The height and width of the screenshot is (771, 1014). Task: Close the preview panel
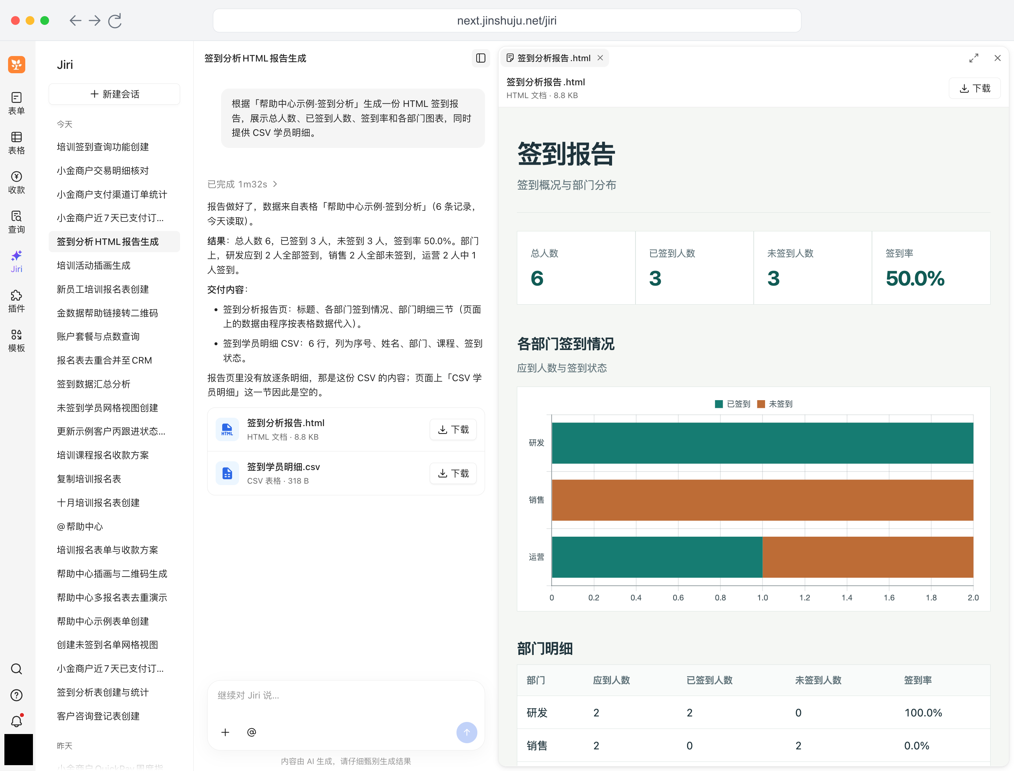997,58
